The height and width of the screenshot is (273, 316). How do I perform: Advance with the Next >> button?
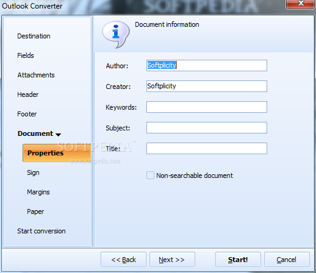pyautogui.click(x=172, y=260)
